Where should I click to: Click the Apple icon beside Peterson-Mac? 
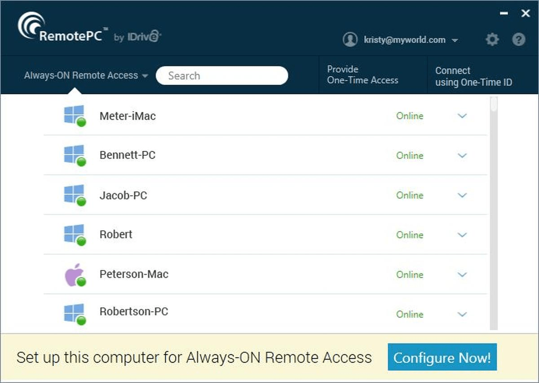[x=73, y=274]
